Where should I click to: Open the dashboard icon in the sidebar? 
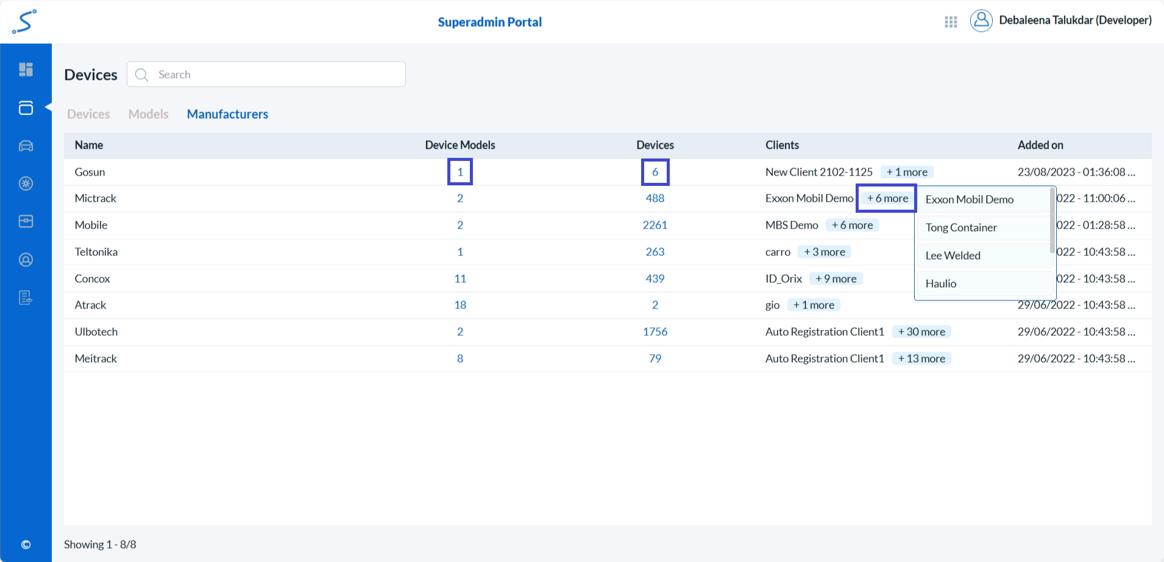[x=26, y=69]
